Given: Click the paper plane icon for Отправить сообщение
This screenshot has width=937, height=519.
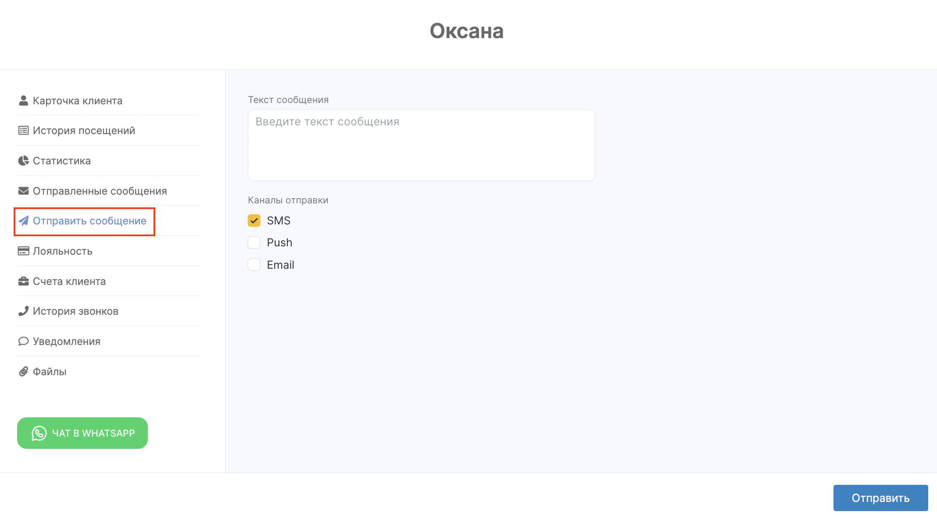Looking at the screenshot, I should click(x=23, y=221).
